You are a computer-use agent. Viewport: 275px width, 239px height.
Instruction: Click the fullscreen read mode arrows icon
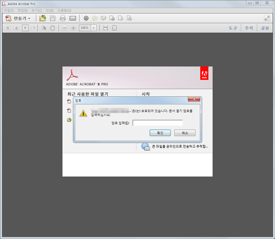(x=267, y=18)
